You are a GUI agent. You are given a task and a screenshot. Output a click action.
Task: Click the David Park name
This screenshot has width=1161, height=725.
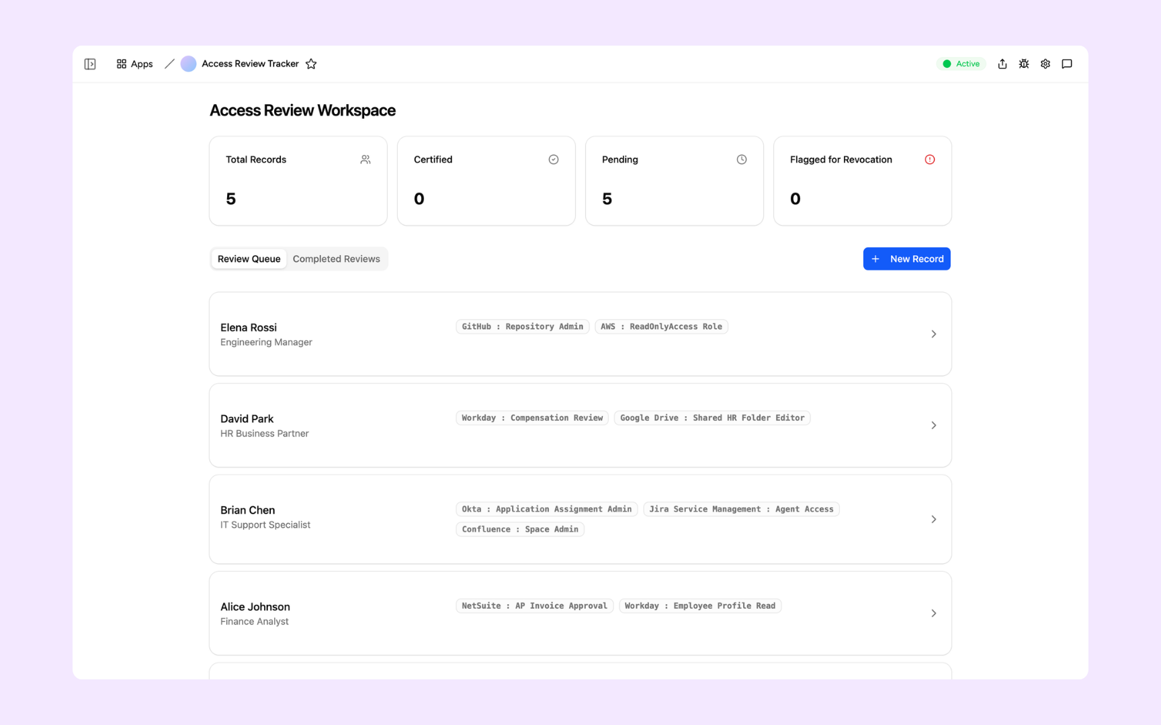tap(247, 419)
